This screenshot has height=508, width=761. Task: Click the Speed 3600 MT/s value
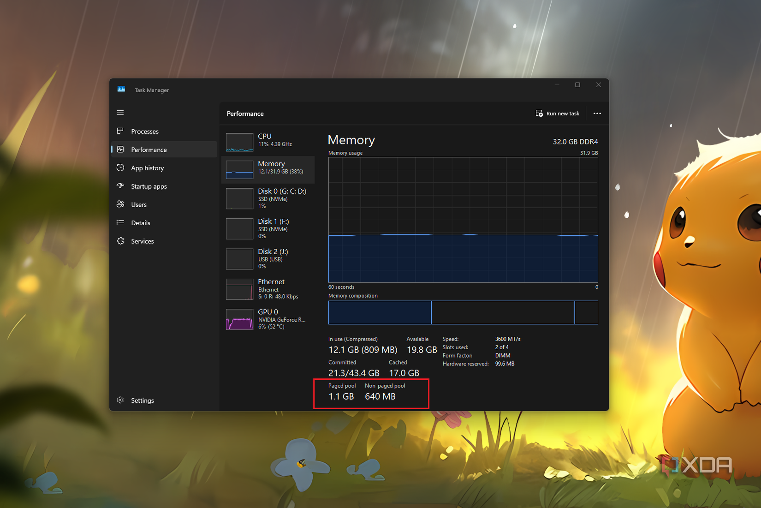[x=508, y=339]
